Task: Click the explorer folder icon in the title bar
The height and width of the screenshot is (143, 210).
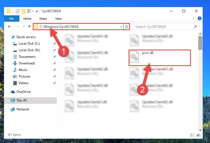Action: (8, 11)
